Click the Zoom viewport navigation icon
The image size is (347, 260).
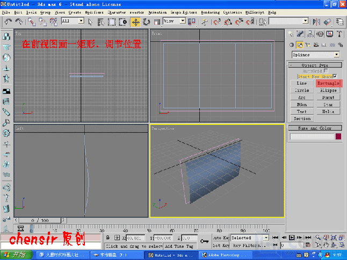318,237
